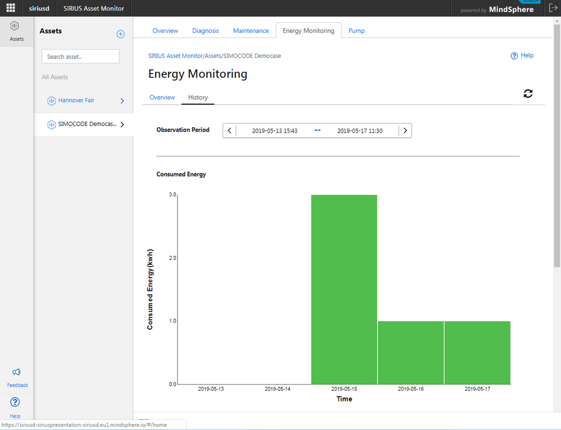Click the 2019-05-13 axis label
This screenshot has width=561, height=430.
211,389
